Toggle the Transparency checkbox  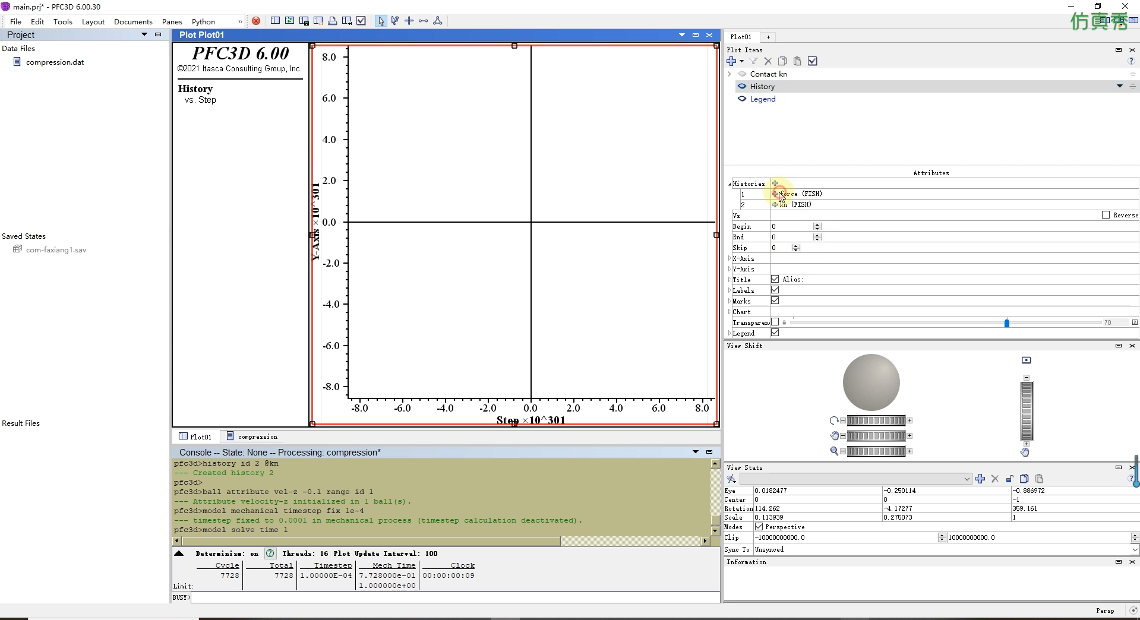pyautogui.click(x=775, y=322)
